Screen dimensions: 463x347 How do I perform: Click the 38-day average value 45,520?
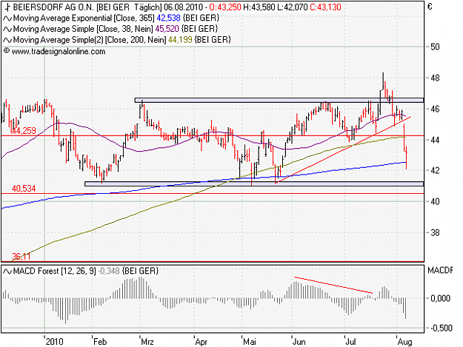click(x=167, y=29)
